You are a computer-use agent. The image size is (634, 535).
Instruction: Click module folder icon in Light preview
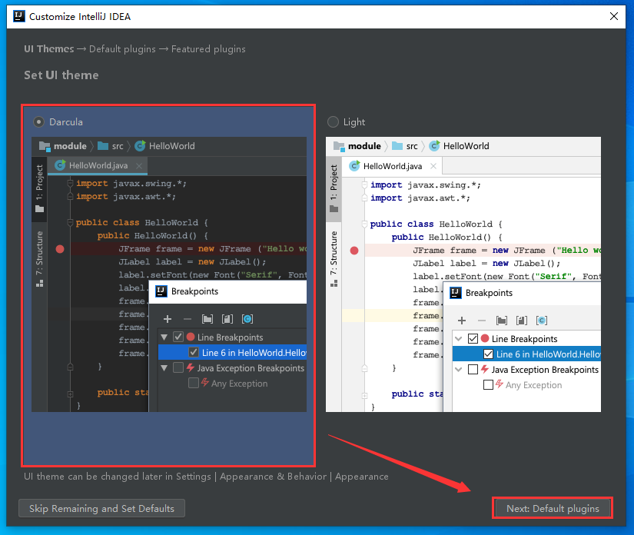339,146
